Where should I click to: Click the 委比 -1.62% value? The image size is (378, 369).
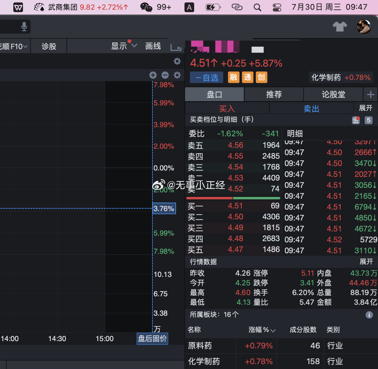click(x=230, y=134)
